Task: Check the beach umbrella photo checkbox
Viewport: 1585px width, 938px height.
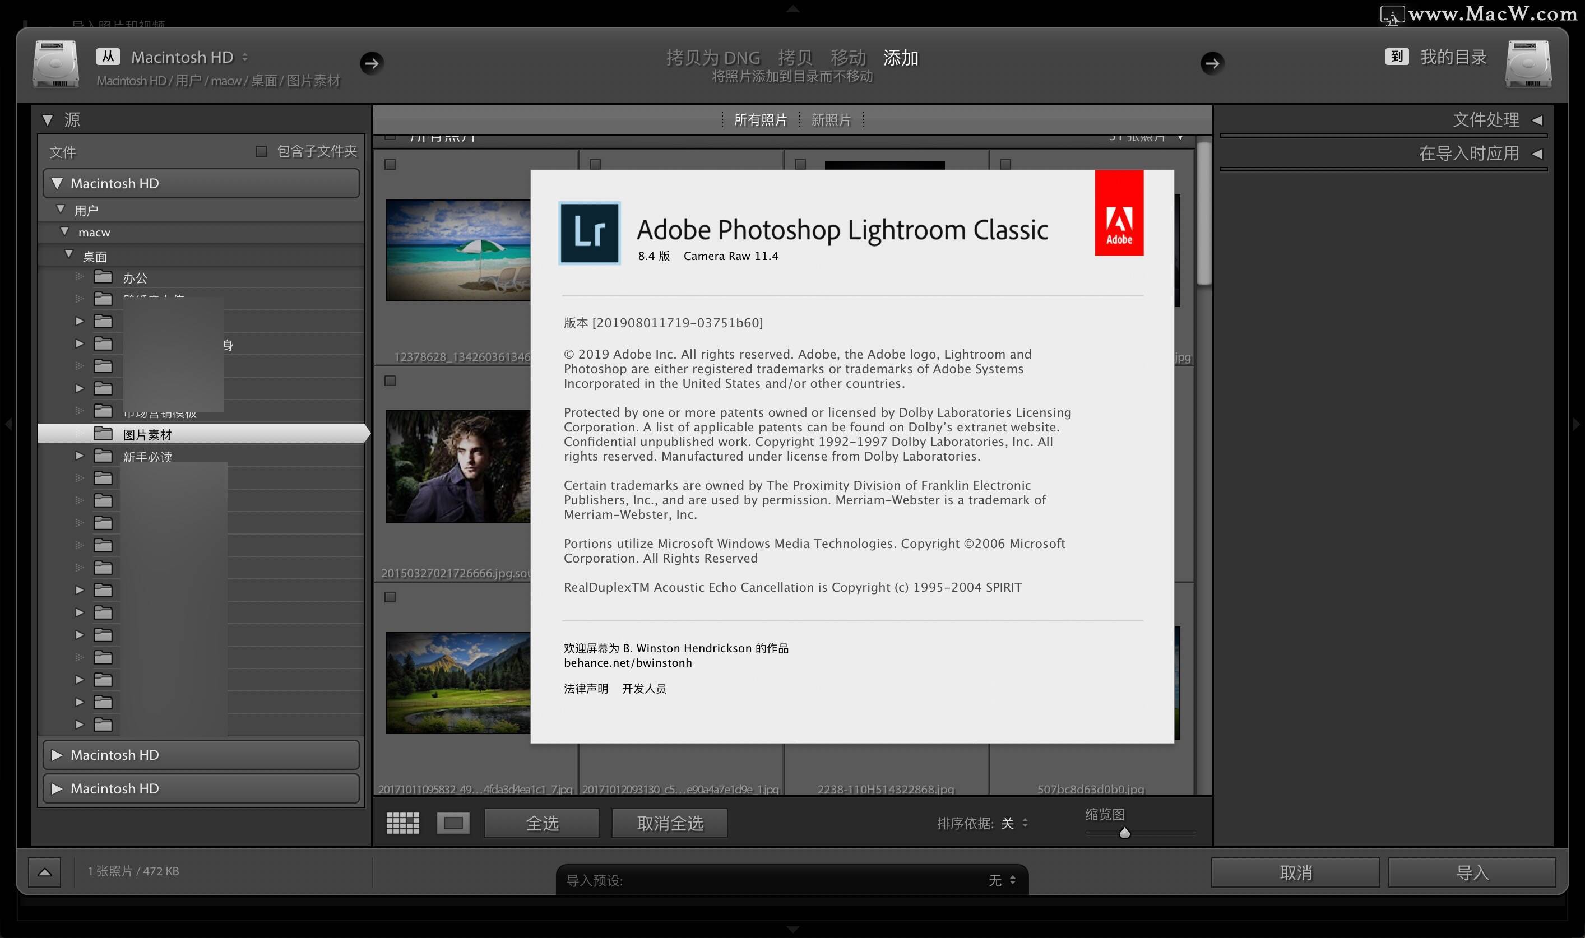Action: (x=390, y=164)
